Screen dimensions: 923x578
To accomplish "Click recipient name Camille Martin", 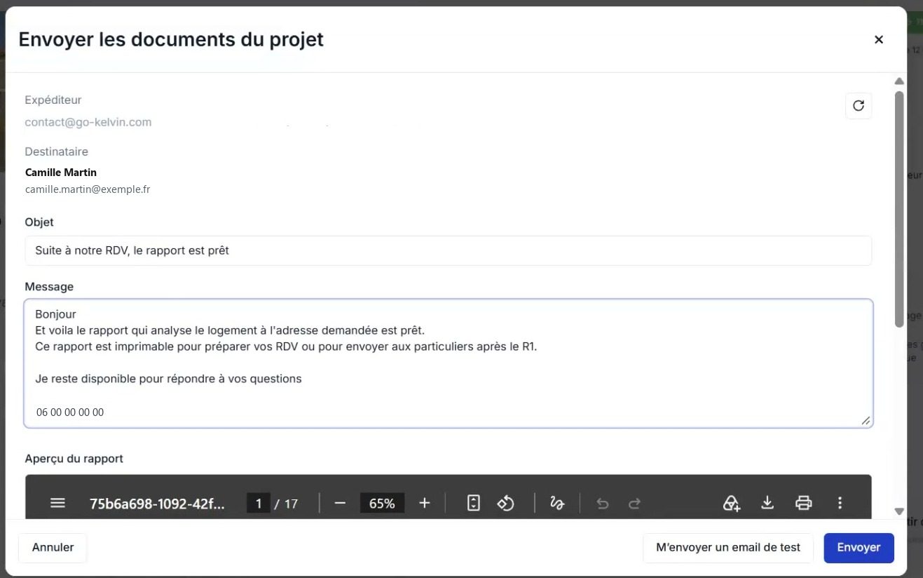I will [x=61, y=173].
